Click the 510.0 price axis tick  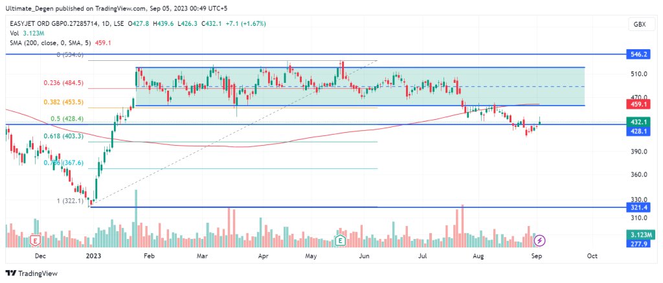tap(639, 74)
